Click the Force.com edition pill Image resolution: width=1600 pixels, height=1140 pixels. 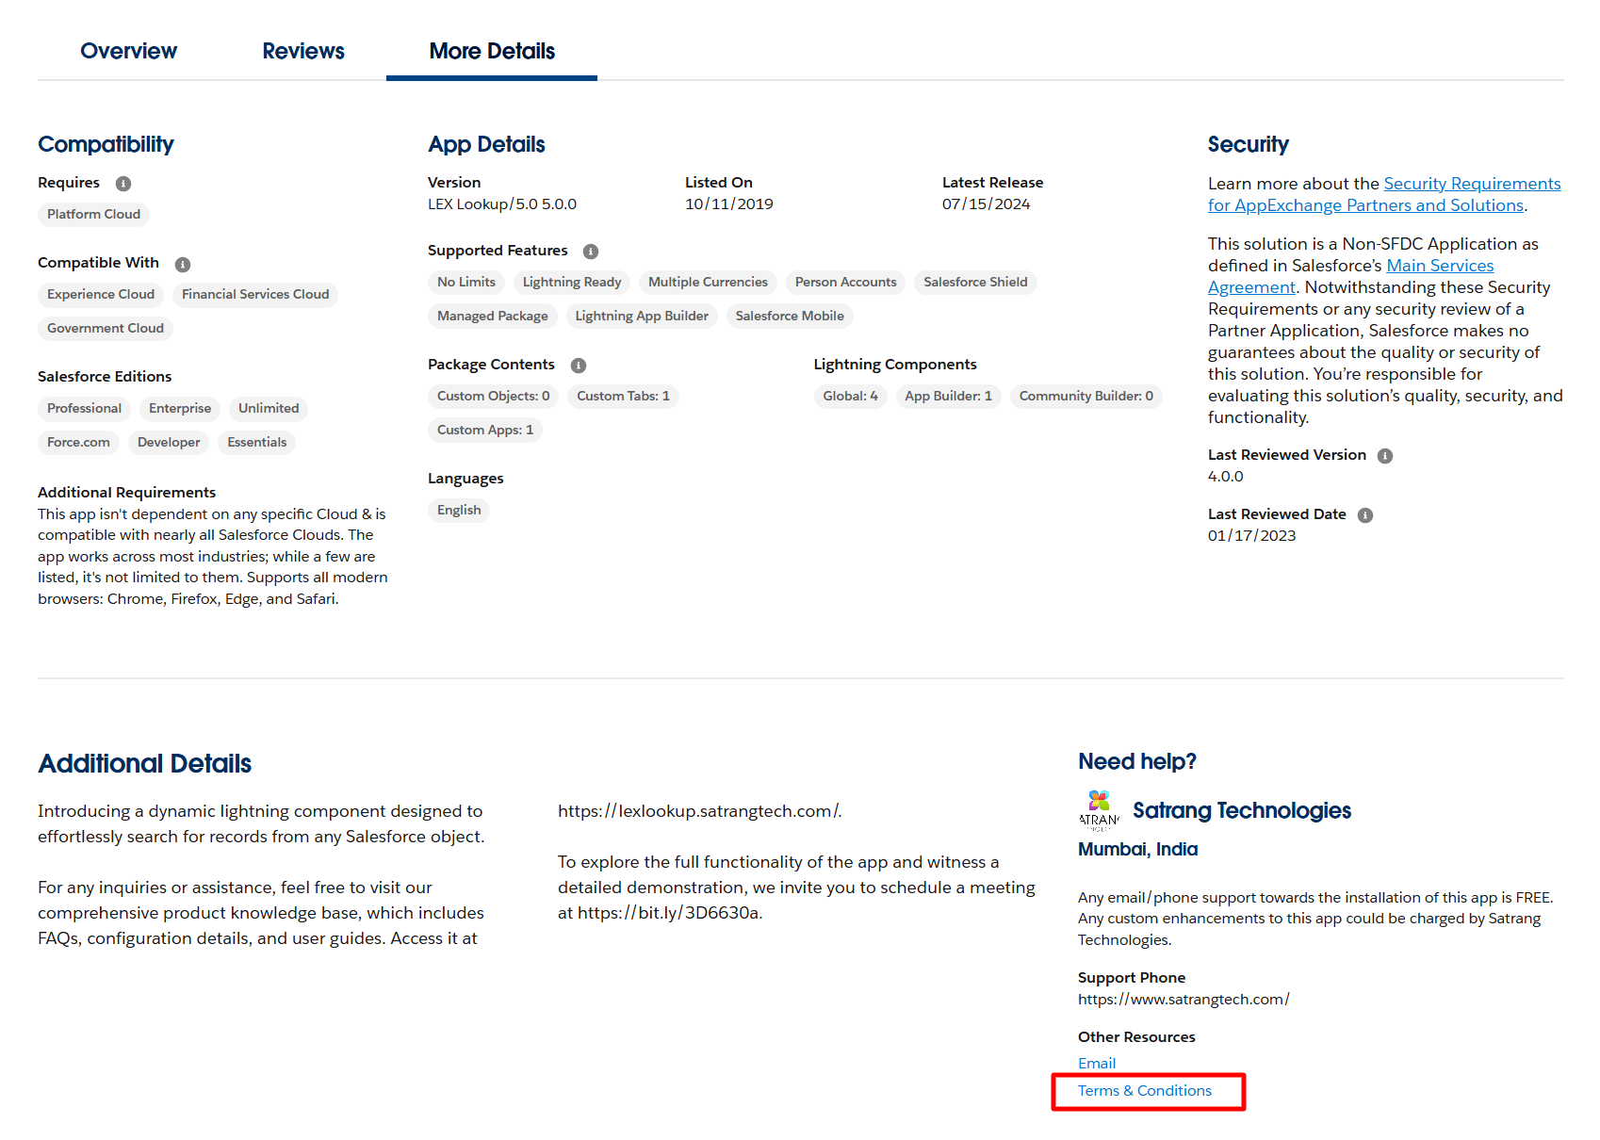click(78, 443)
